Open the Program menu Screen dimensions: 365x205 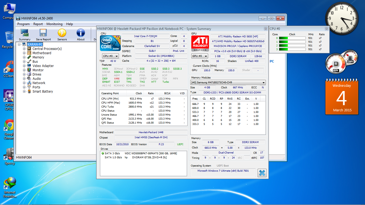(x=24, y=24)
